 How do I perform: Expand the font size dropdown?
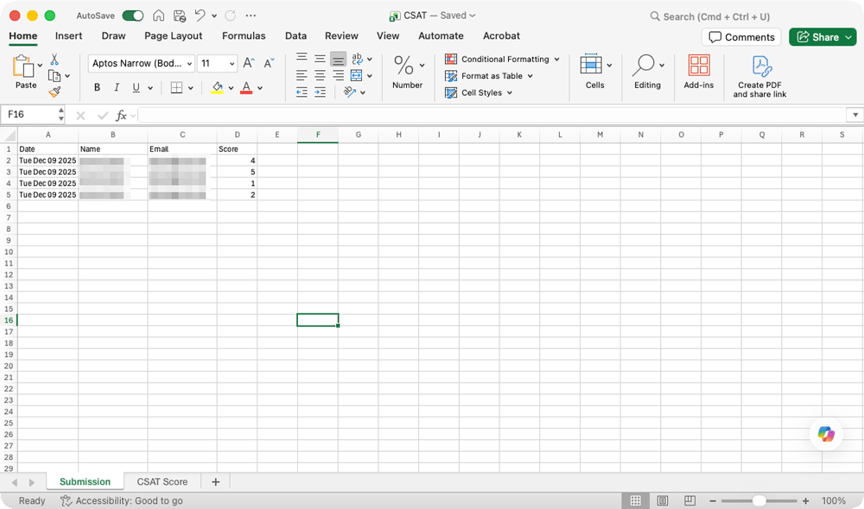tap(232, 64)
